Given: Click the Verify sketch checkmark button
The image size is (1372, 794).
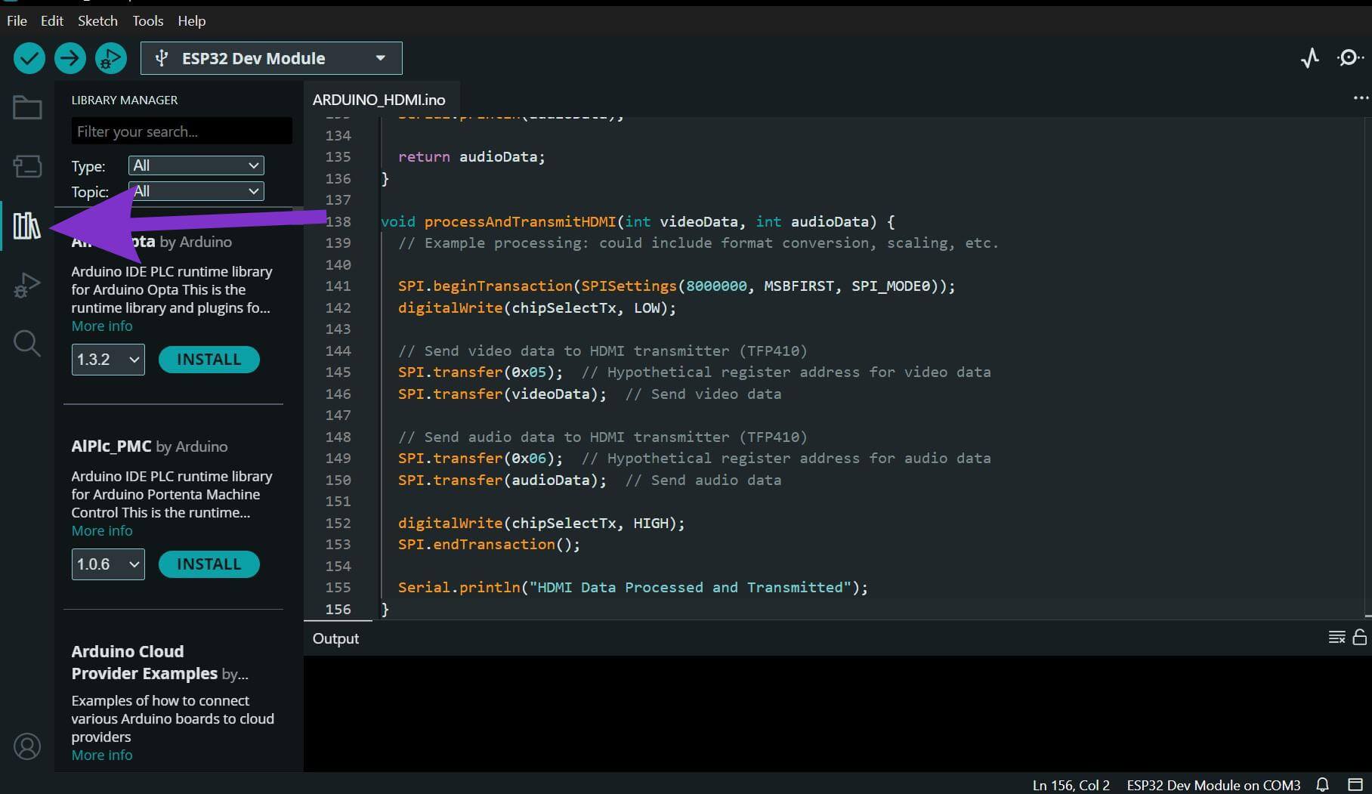Looking at the screenshot, I should click(x=29, y=58).
